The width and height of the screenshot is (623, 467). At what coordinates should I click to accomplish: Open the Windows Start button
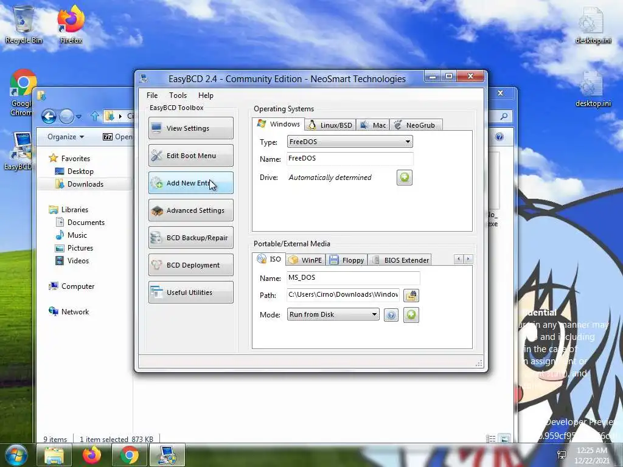point(16,455)
